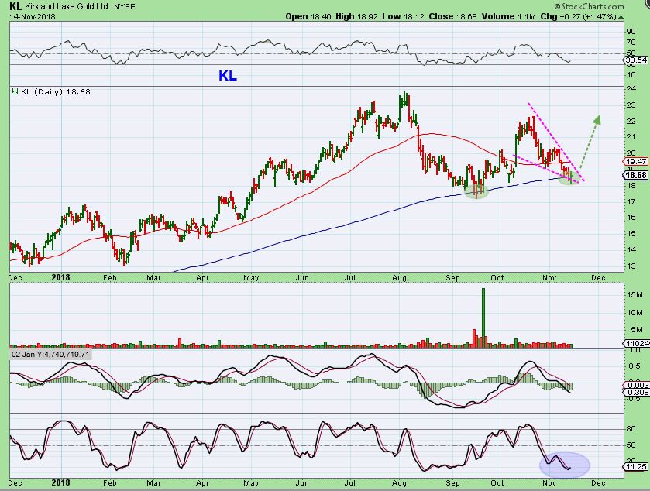This screenshot has width=650, height=491.
Task: Click 'May' on the bottom stochastic date axis
Action: [251, 483]
